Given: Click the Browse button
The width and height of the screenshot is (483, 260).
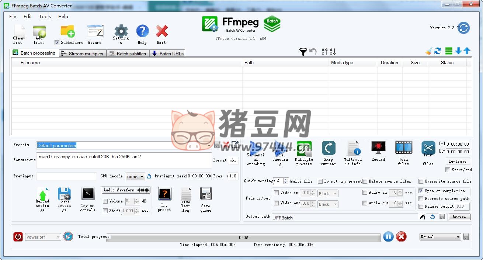Looking at the screenshot, I should point(459,217).
